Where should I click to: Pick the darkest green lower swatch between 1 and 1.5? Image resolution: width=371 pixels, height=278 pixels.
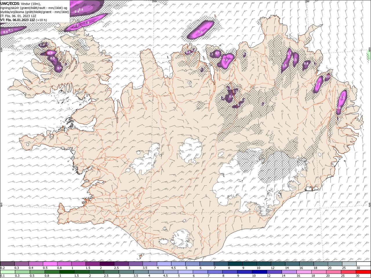[x=67, y=272]
